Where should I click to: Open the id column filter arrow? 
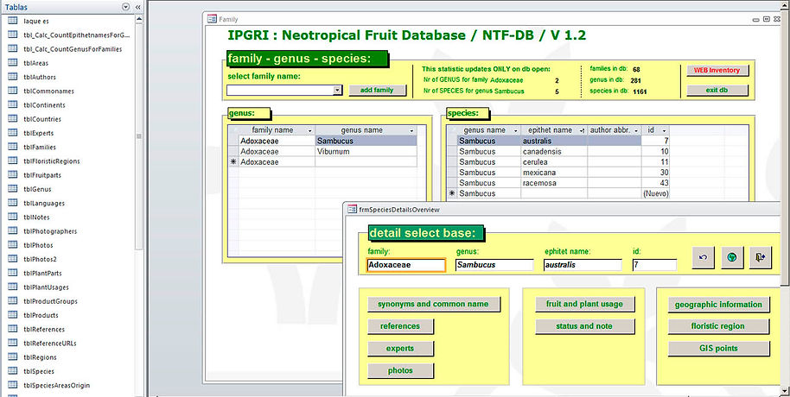pos(664,130)
